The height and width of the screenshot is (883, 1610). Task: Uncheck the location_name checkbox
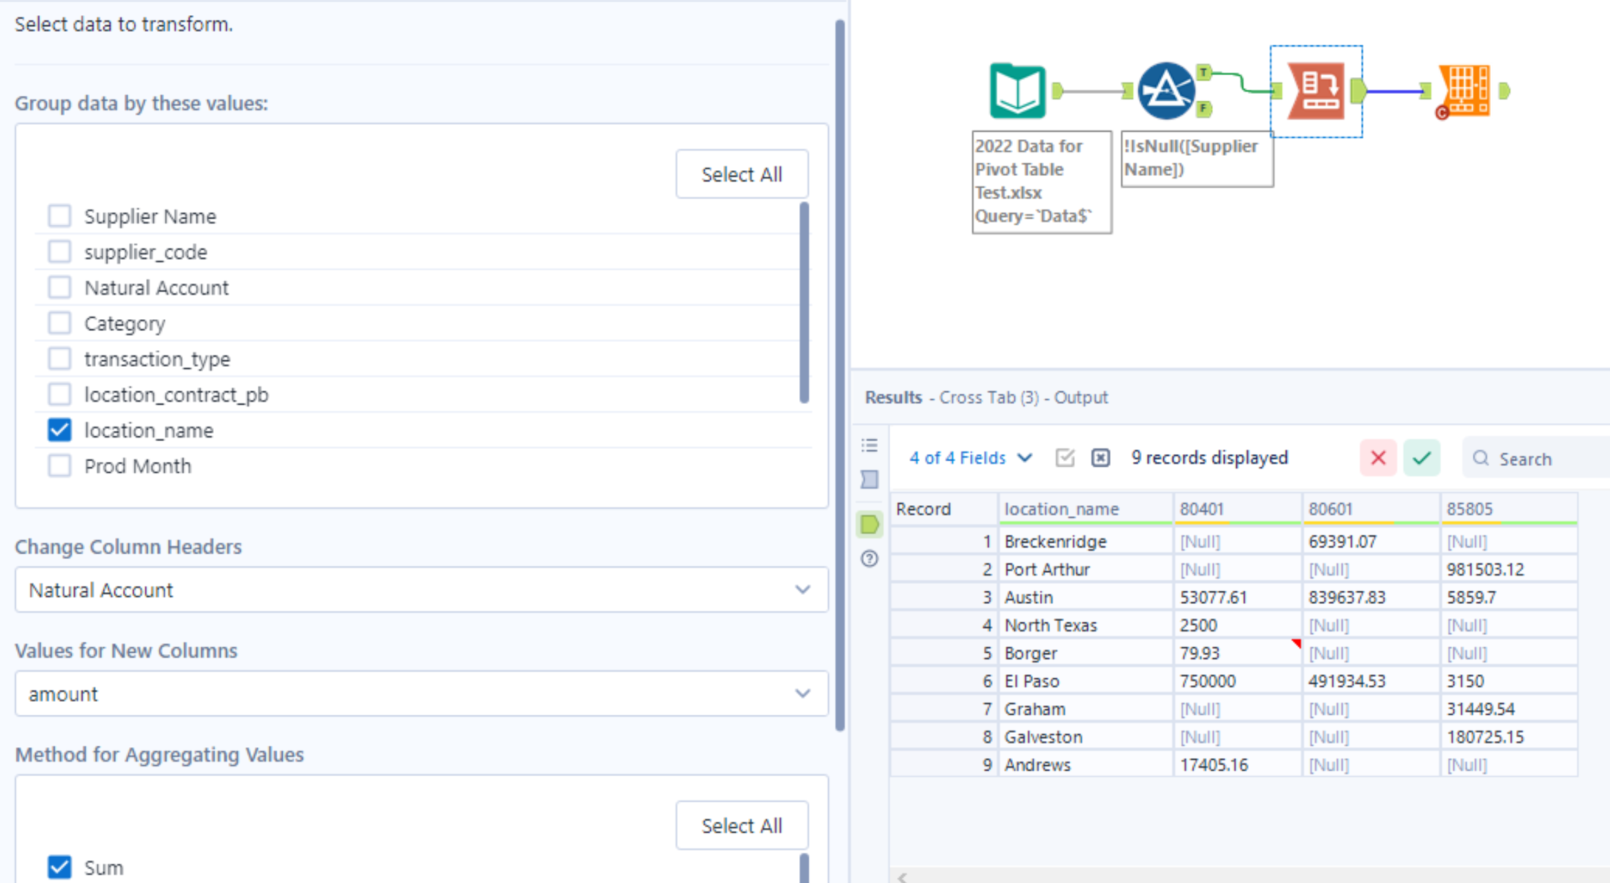click(59, 430)
